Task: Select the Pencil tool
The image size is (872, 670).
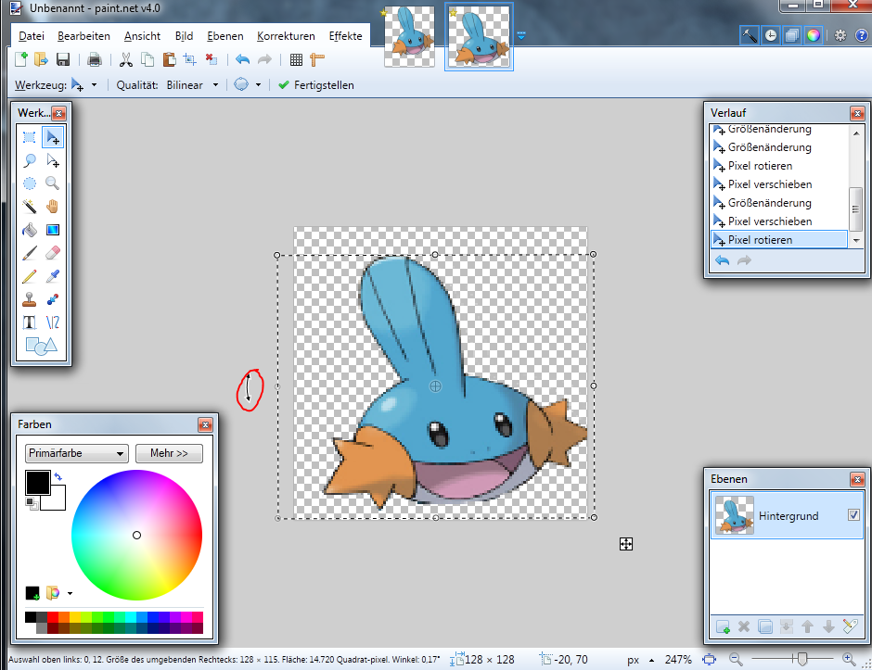Action: coord(30,276)
